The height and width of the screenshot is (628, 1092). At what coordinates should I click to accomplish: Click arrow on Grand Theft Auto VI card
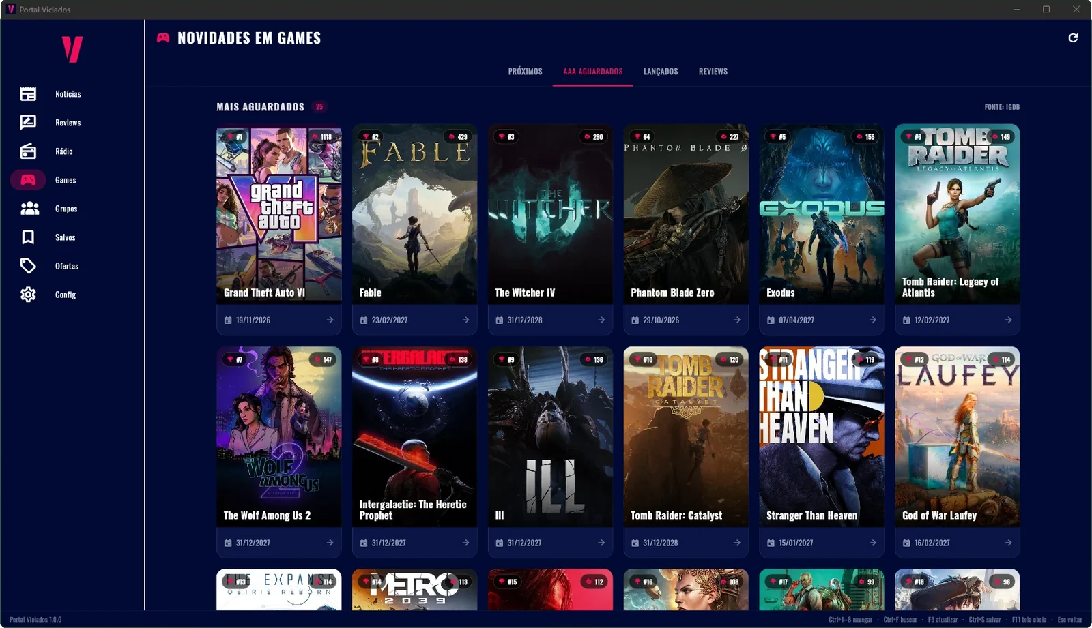click(x=330, y=320)
